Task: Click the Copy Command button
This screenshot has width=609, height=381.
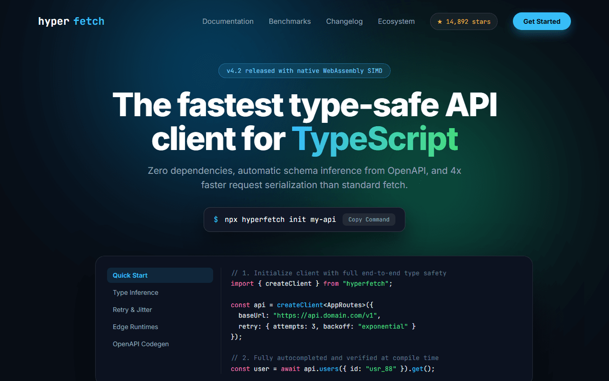Action: [369, 220]
